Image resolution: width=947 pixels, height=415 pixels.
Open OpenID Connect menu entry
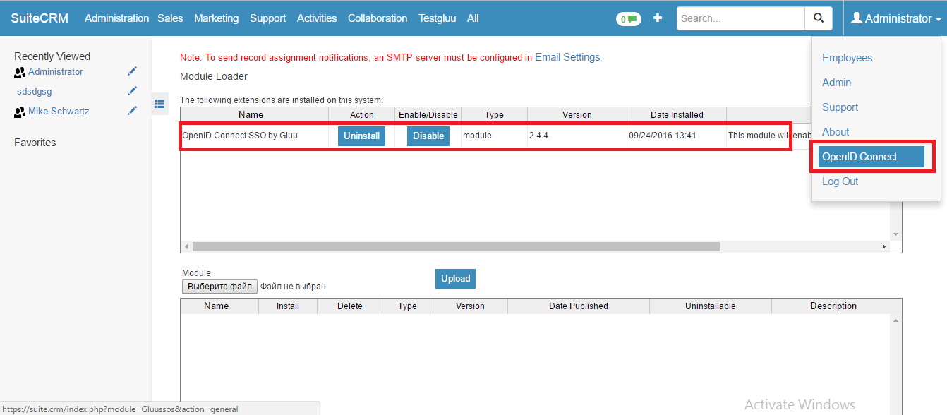(x=871, y=157)
